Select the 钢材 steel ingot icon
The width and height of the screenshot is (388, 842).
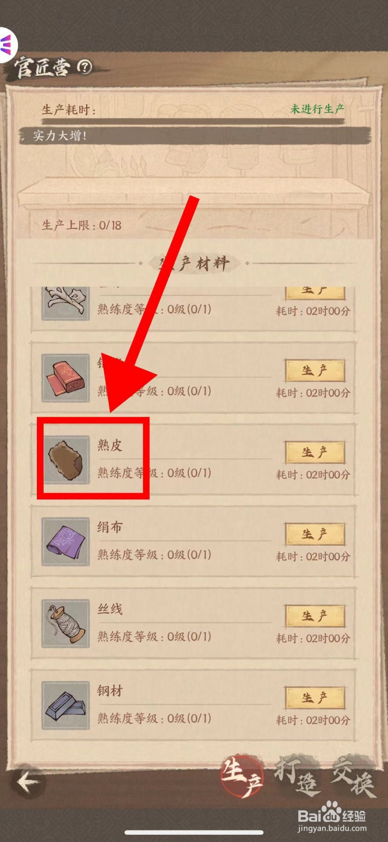click(66, 705)
